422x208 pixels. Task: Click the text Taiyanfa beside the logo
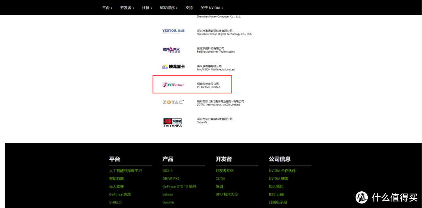click(x=202, y=122)
